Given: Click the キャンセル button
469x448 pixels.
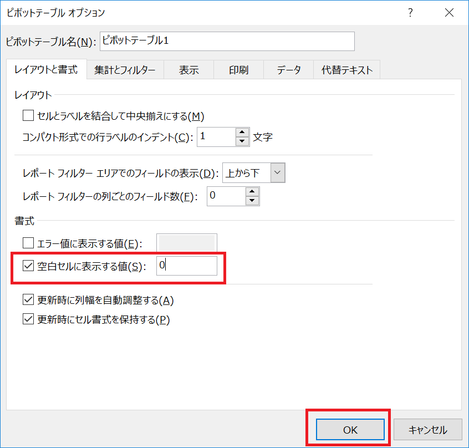Looking at the screenshot, I should 428,430.
